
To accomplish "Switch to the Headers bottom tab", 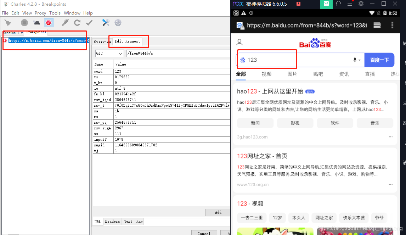I will pos(112,222).
